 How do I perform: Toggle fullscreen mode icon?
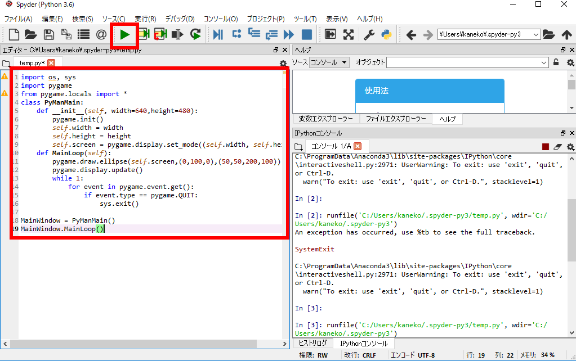348,34
